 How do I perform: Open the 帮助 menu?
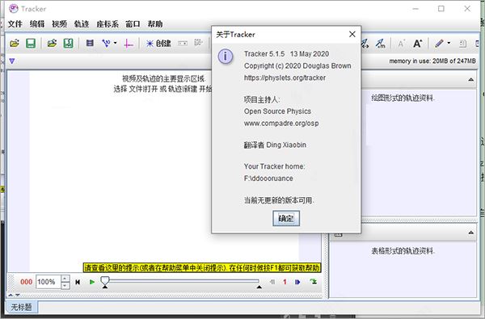155,24
